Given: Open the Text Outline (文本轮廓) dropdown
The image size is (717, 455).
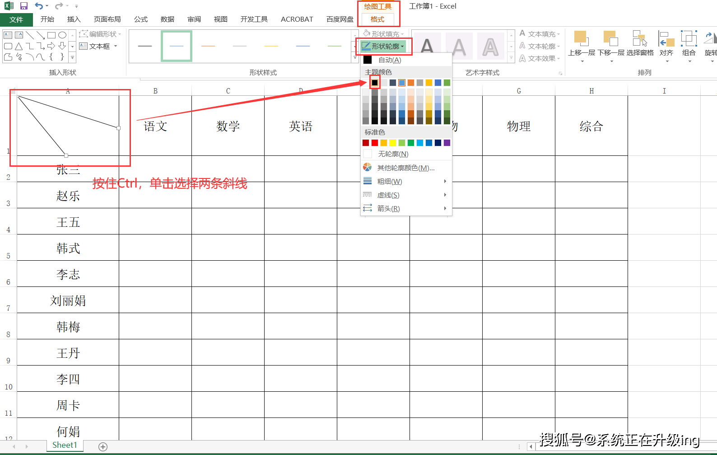Looking at the screenshot, I should pyautogui.click(x=540, y=46).
